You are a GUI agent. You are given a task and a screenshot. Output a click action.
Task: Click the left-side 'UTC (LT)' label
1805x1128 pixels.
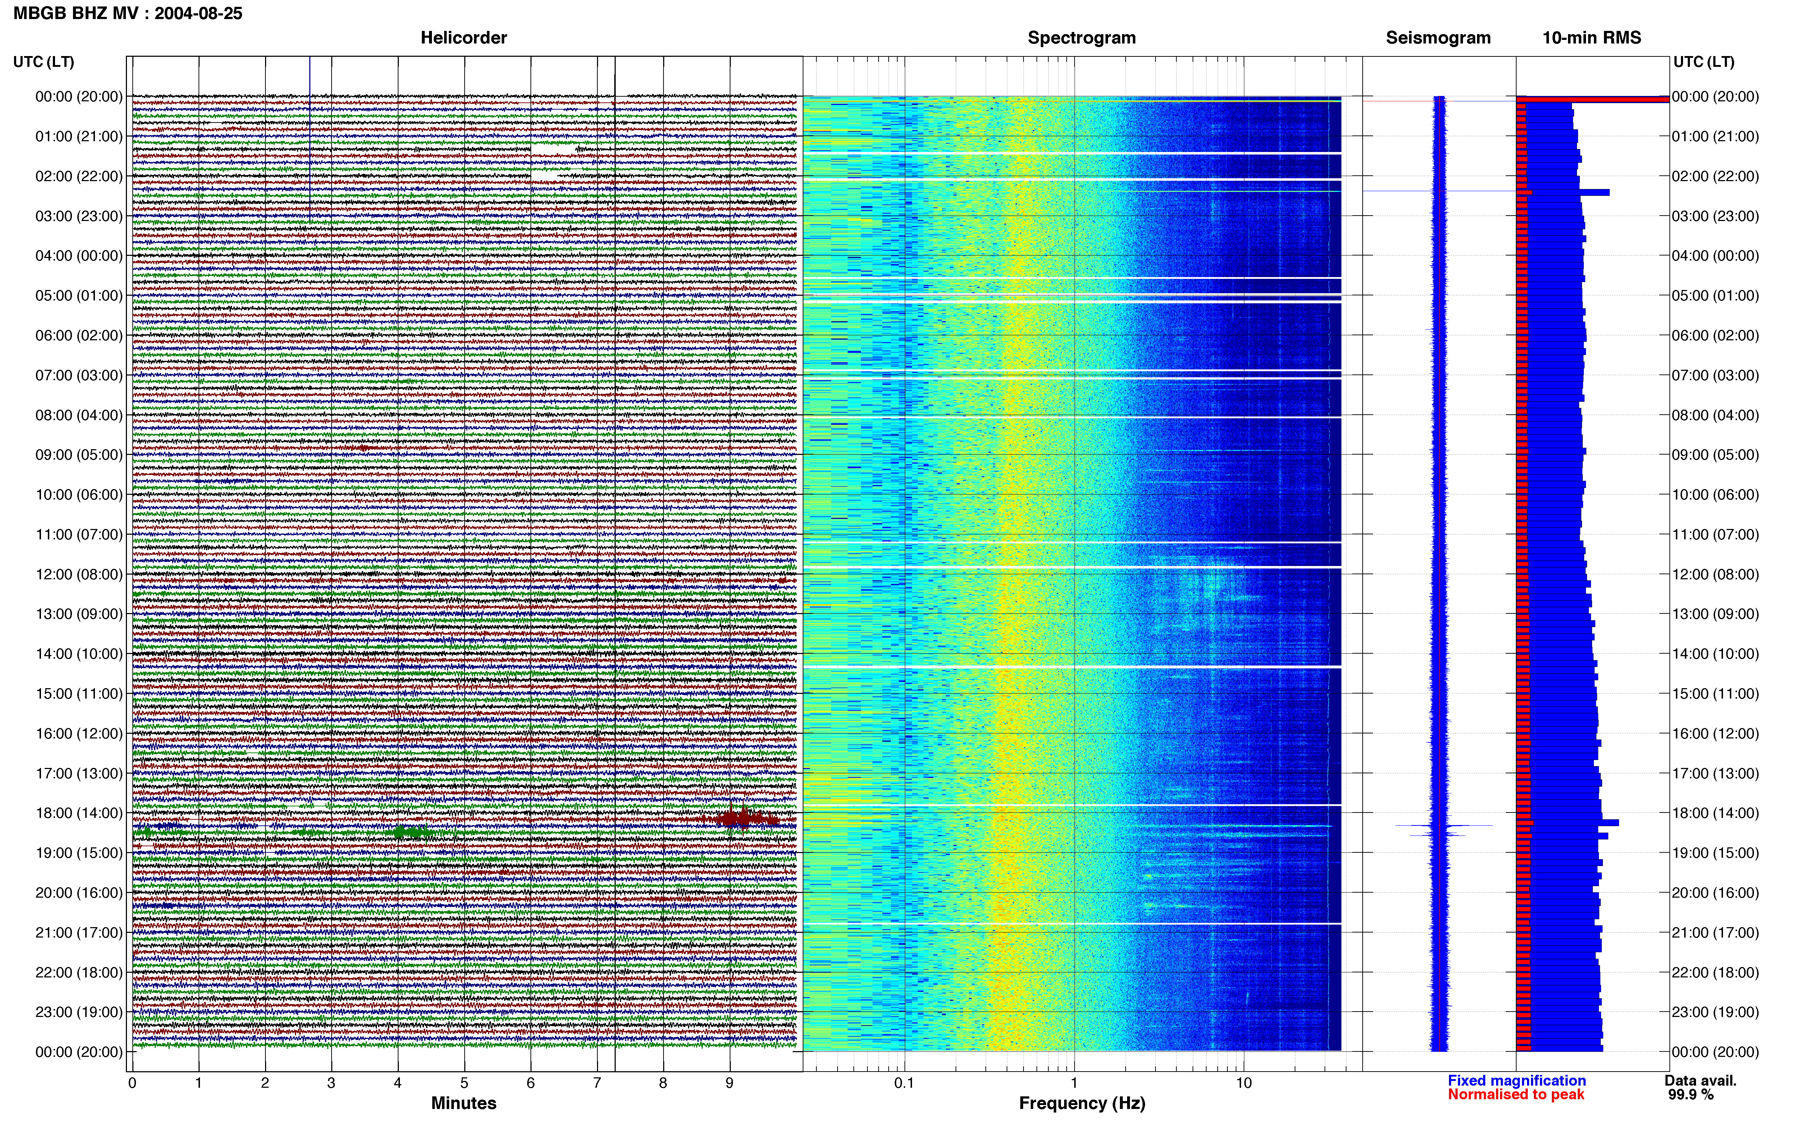tap(43, 62)
